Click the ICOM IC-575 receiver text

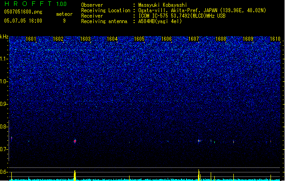click(182, 16)
